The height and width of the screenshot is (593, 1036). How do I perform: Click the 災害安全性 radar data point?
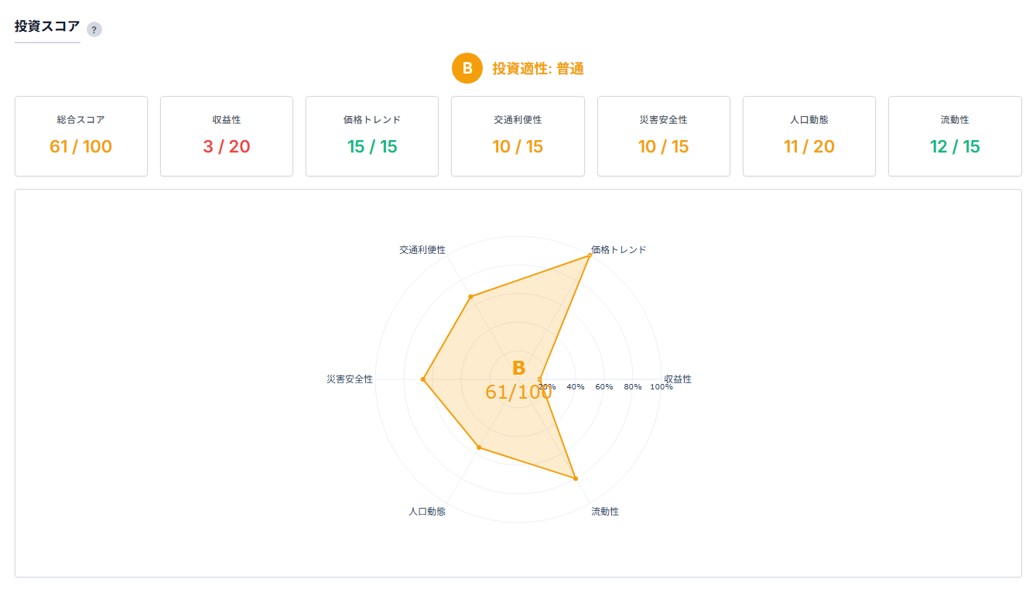point(423,379)
